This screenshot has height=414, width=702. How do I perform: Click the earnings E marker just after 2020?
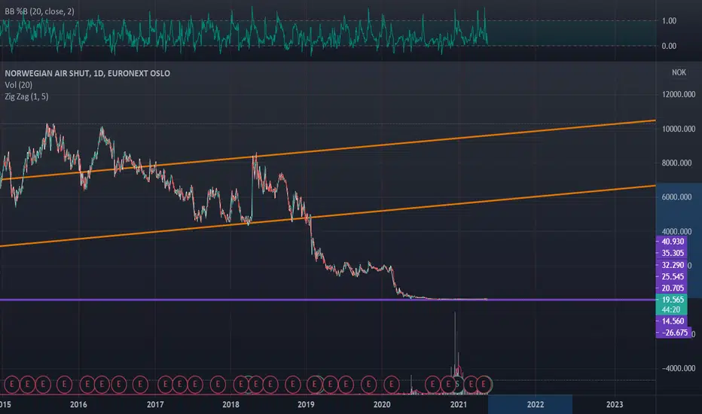391,384
